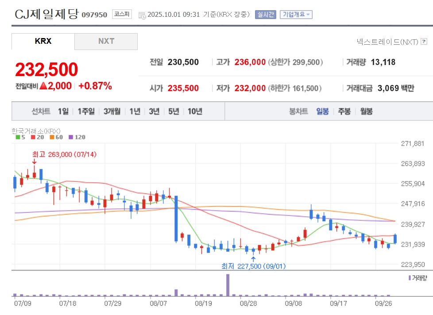The height and width of the screenshot is (315, 433).
Task: Click the 223,950 price axis label
Action: pyautogui.click(x=413, y=265)
